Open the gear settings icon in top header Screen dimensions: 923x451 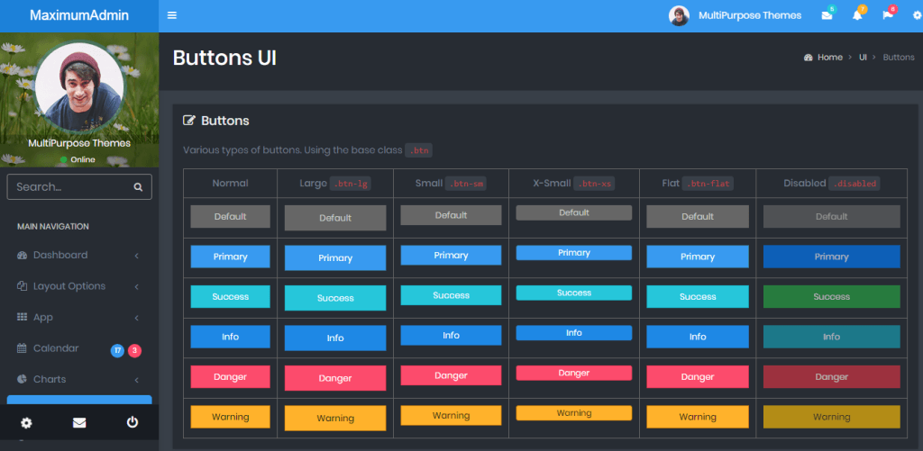[917, 16]
